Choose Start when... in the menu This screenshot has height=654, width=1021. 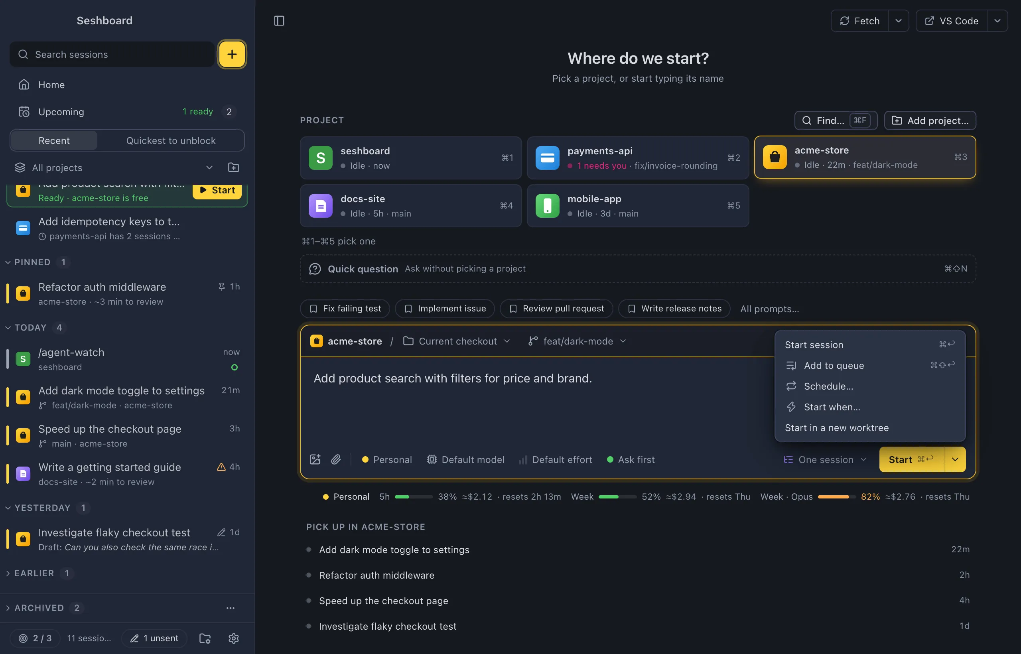point(870,407)
